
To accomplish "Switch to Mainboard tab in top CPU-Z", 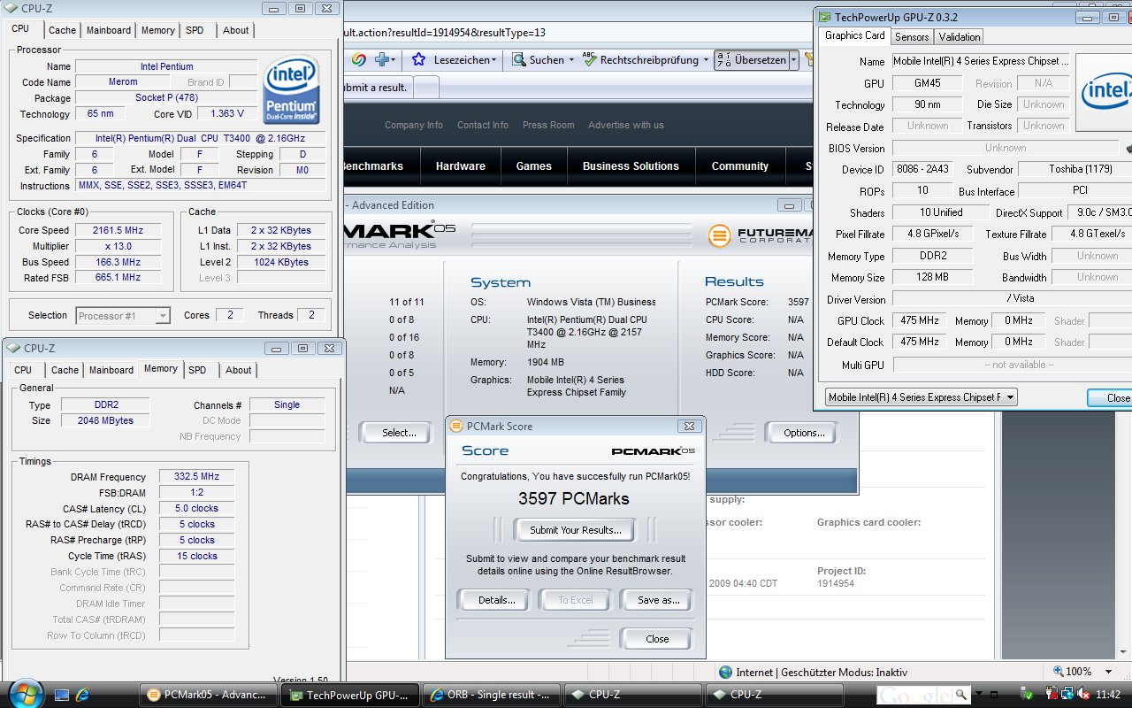I will pos(109,30).
